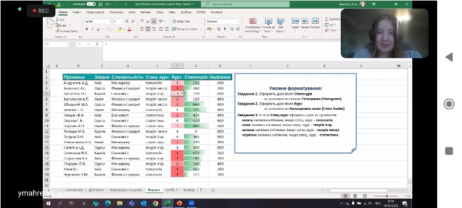
Task: Click the Italic formatting icon
Action: point(92,29)
